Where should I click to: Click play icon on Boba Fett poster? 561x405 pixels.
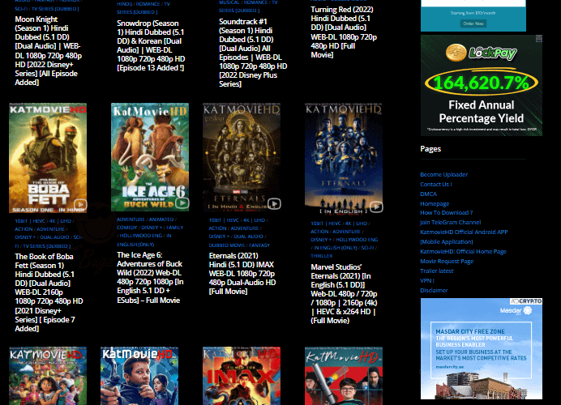[x=80, y=204]
